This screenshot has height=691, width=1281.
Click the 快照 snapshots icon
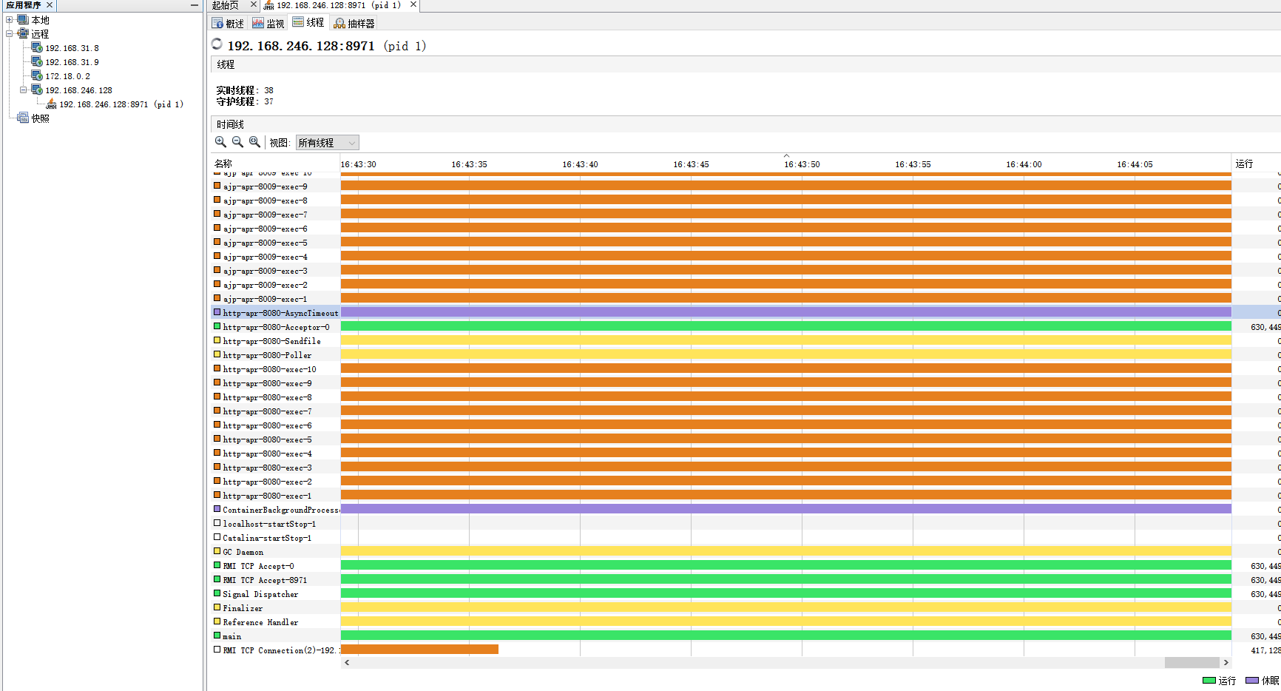(23, 118)
